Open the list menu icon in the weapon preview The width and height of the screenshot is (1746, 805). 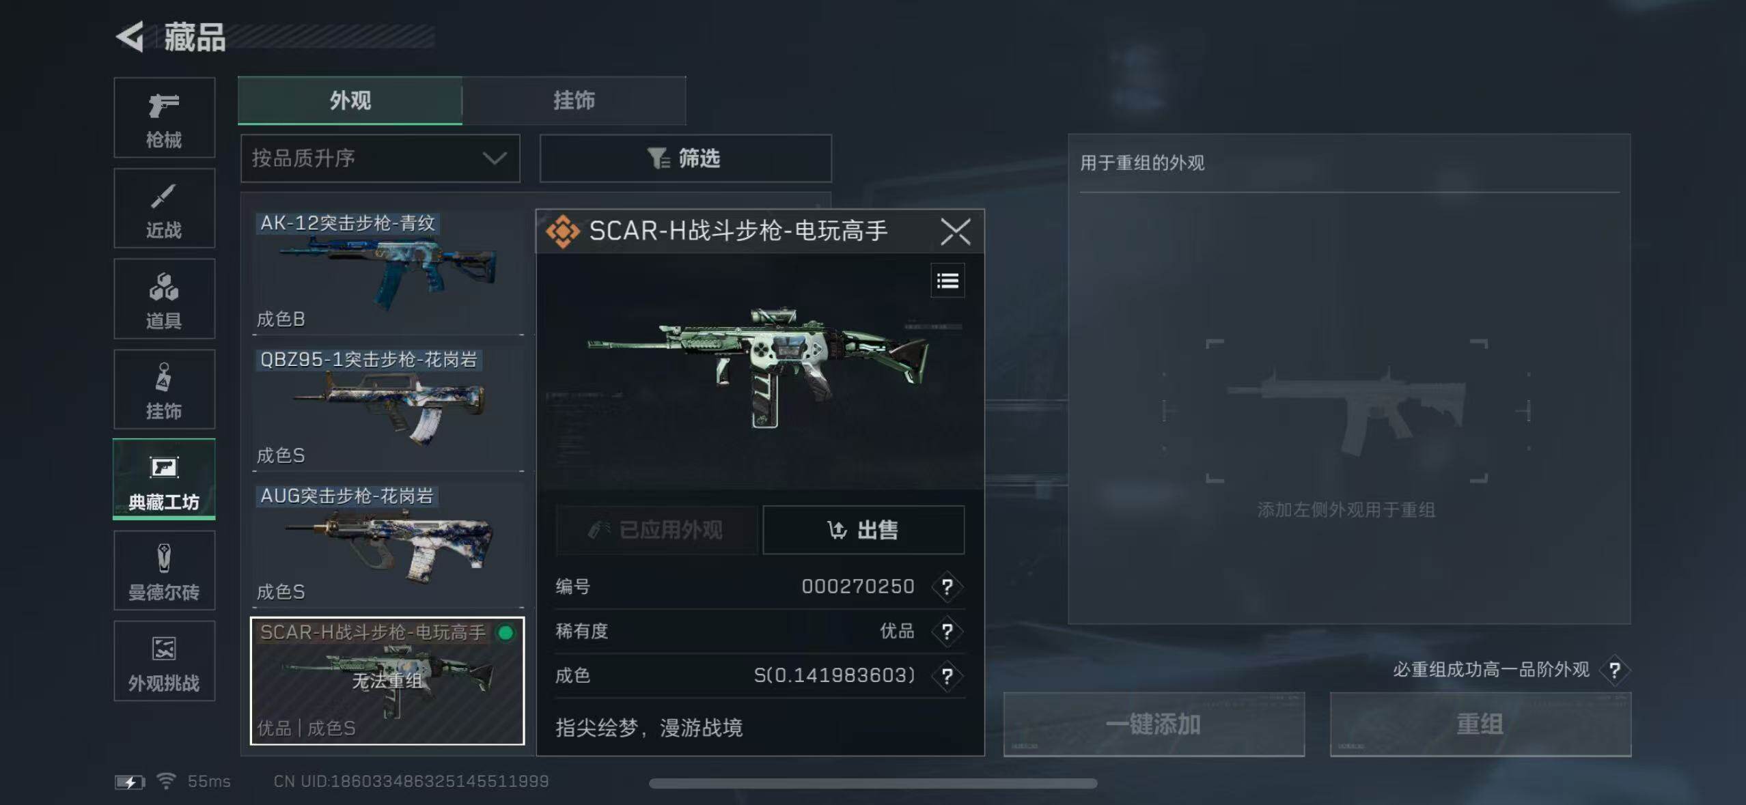coord(947,281)
